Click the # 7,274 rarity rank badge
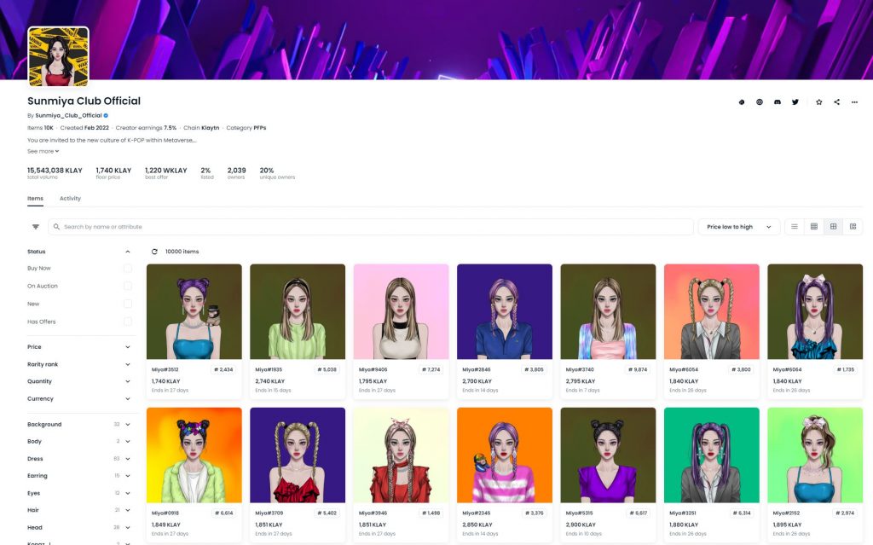Viewport: 873px width, 545px height. point(431,369)
